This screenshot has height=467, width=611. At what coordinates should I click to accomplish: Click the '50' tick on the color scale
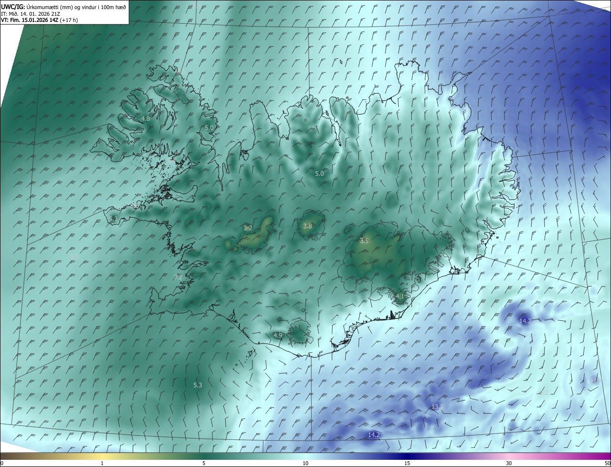click(607, 463)
